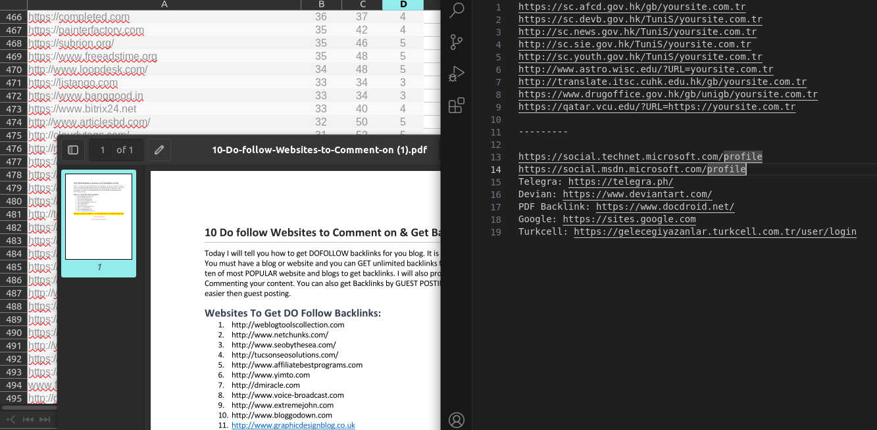Select highlighted column D header

click(x=403, y=5)
